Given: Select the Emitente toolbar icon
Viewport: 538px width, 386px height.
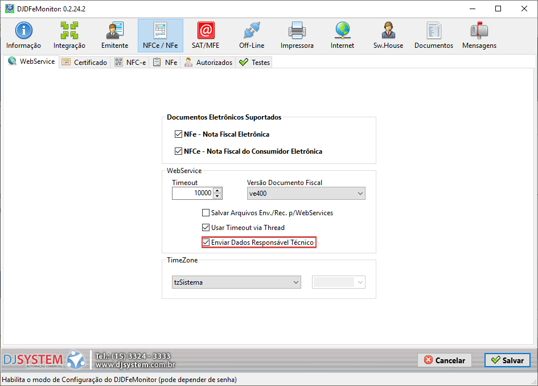Looking at the screenshot, I should [x=114, y=35].
